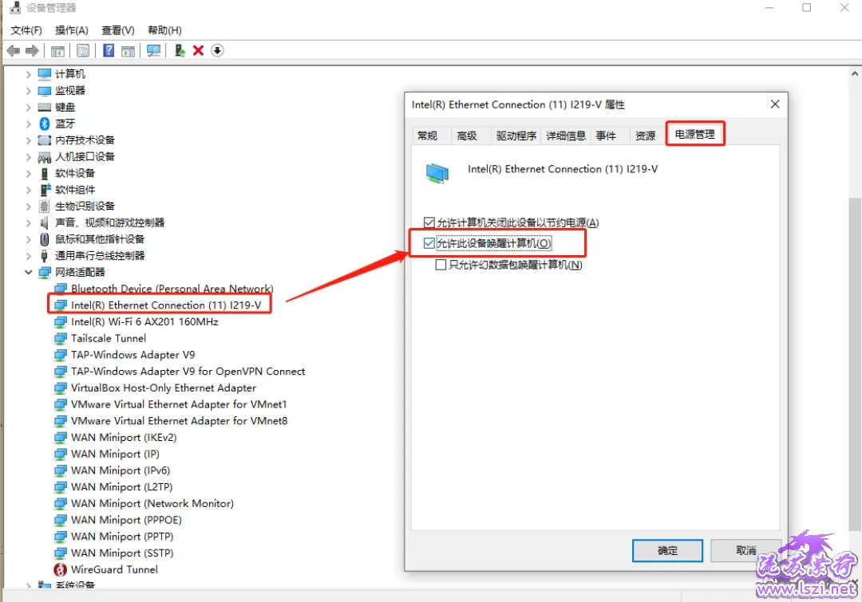Click the 网络适配器 network category icon

point(45,272)
